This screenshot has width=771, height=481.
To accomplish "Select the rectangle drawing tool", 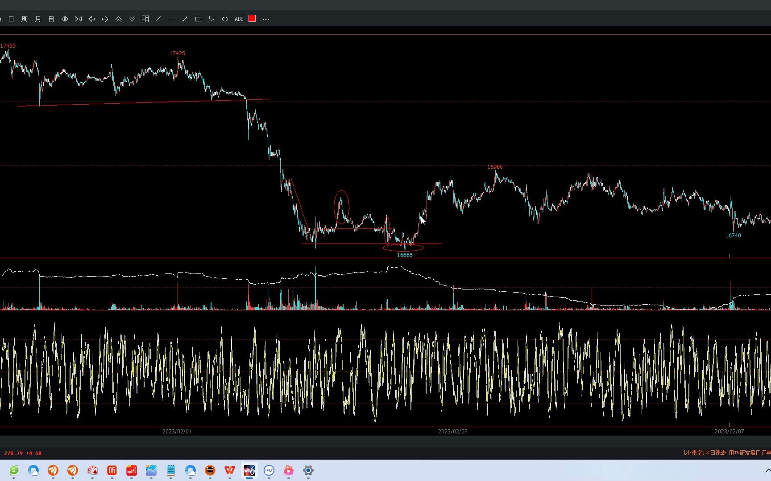I will (199, 19).
